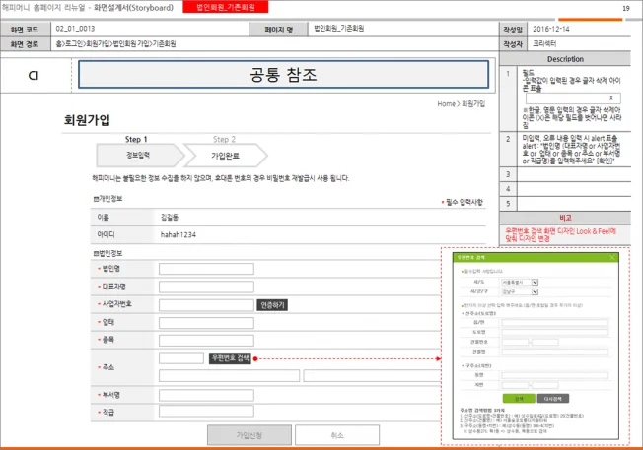
Task: Click the 인증하기 button
Action: [x=272, y=305]
